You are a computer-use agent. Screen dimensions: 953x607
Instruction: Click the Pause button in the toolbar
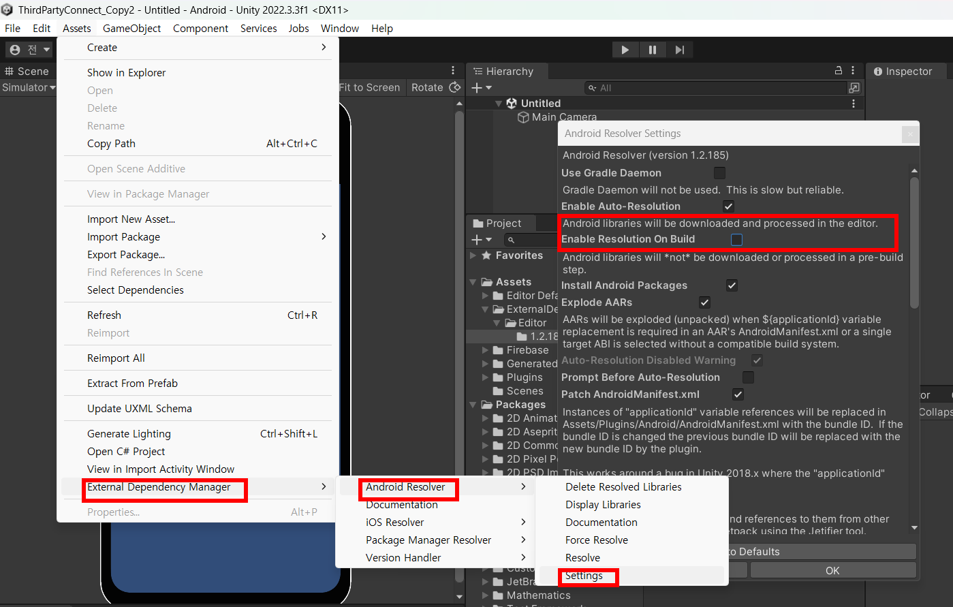(652, 50)
